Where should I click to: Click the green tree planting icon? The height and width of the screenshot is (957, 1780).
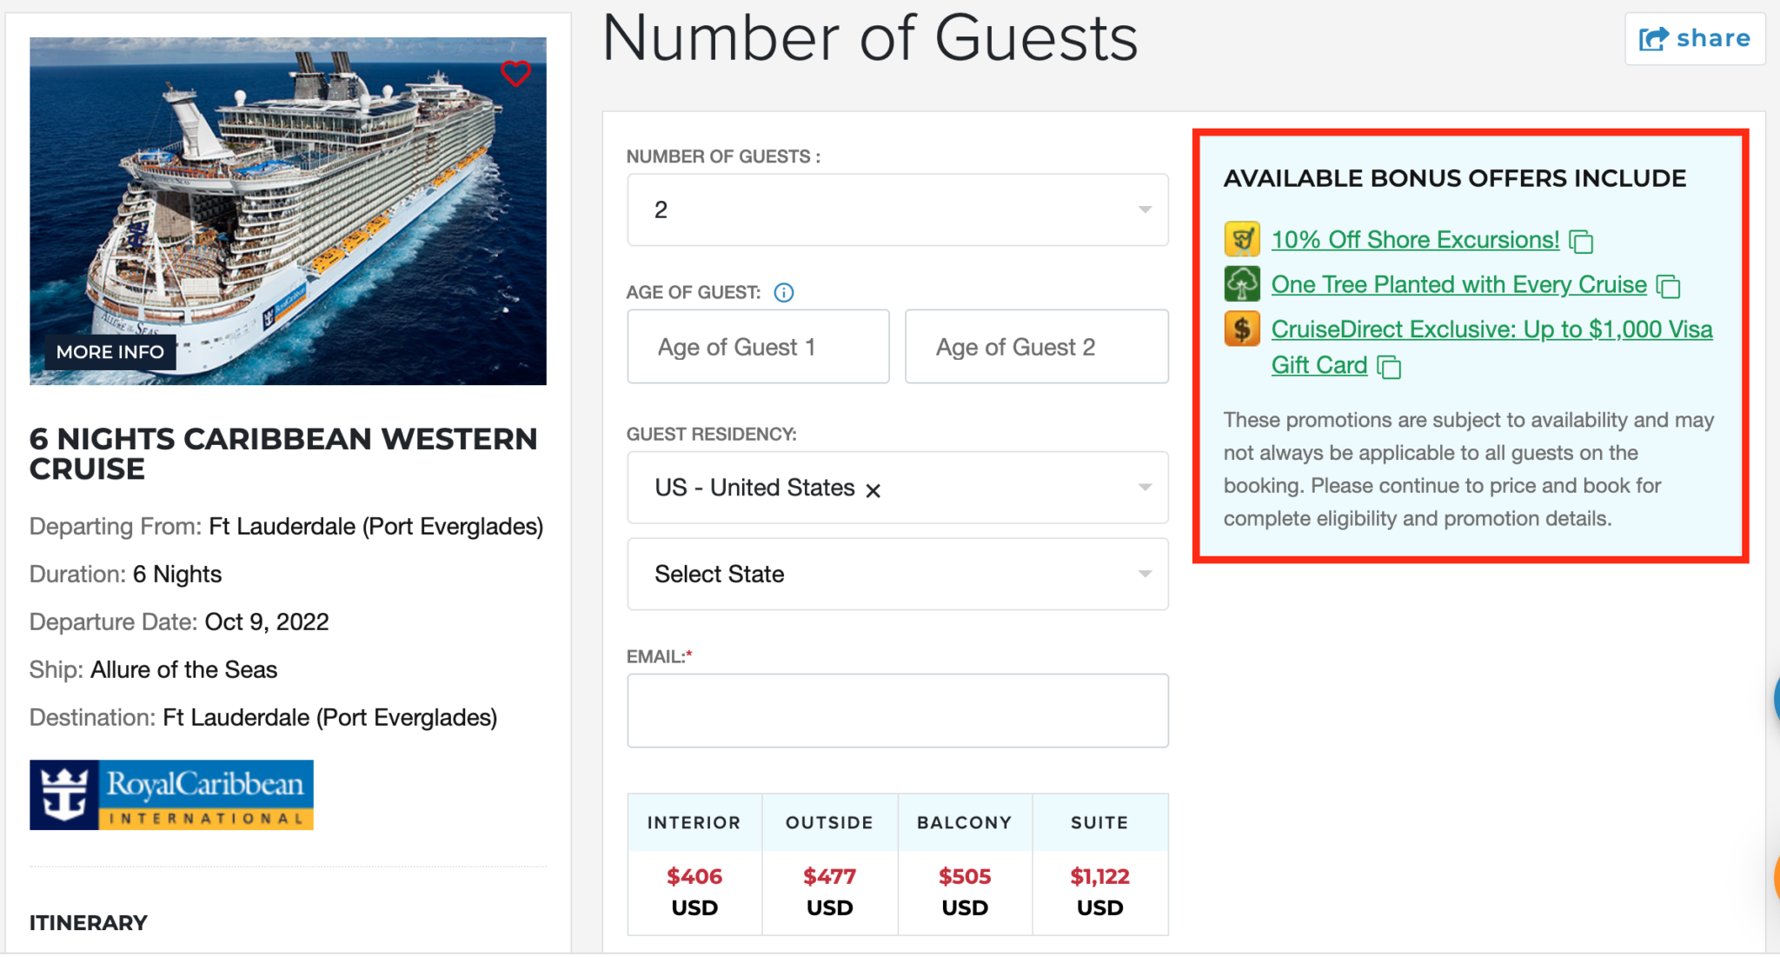[x=1241, y=283]
